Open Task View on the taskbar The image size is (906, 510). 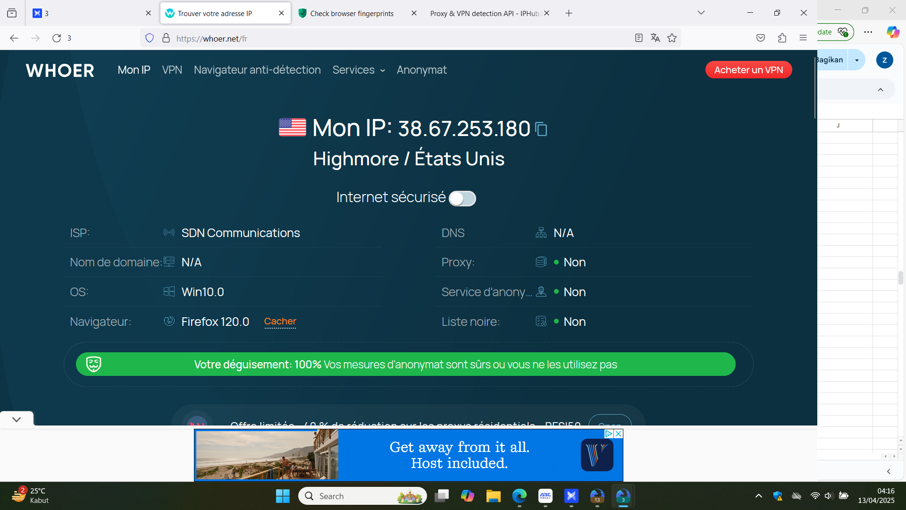coord(442,496)
